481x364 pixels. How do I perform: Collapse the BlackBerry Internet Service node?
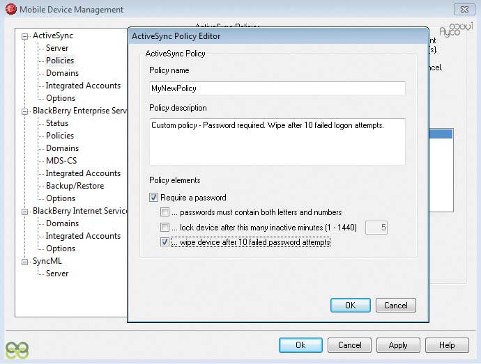click(x=26, y=211)
